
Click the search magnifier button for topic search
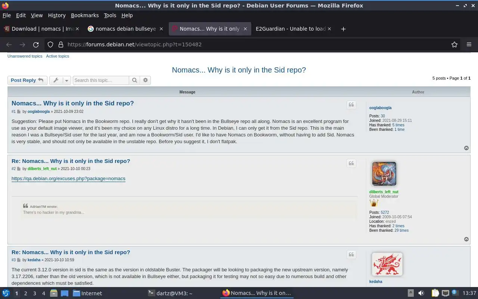pyautogui.click(x=134, y=80)
